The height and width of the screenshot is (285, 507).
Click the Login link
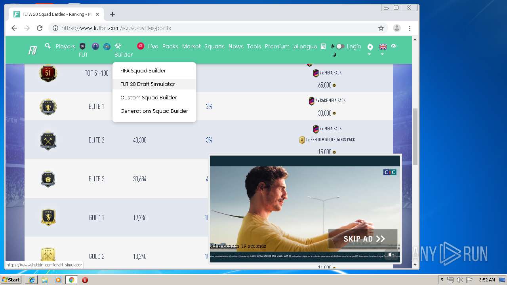click(354, 46)
